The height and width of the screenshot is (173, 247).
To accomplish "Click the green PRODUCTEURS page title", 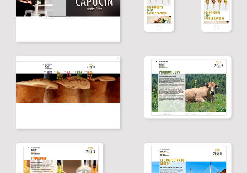I will (x=170, y=72).
